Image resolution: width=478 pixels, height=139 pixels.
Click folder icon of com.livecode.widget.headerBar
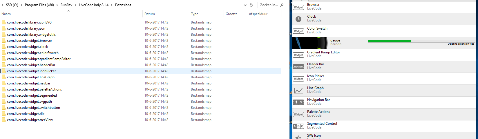click(x=3, y=65)
